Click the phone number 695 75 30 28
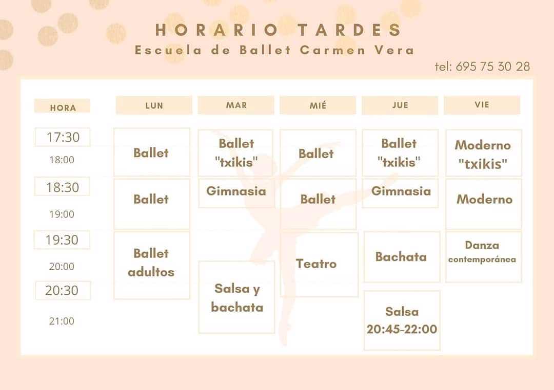Viewport: 554px width, 390px height. pos(492,67)
